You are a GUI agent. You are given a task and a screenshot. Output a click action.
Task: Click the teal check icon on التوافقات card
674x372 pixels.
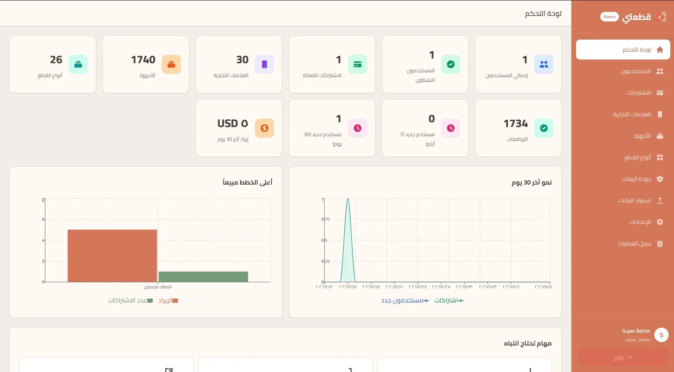544,128
